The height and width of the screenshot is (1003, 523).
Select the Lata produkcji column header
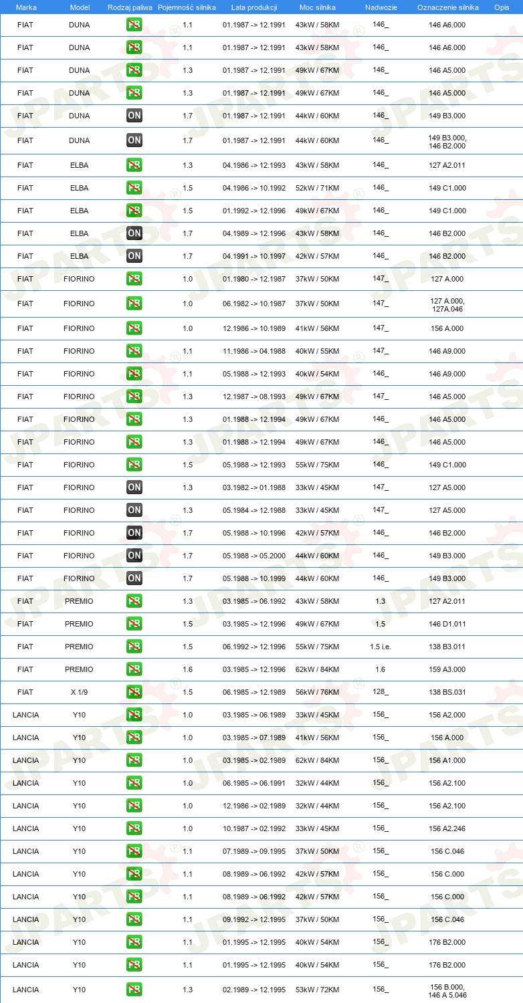tap(254, 7)
